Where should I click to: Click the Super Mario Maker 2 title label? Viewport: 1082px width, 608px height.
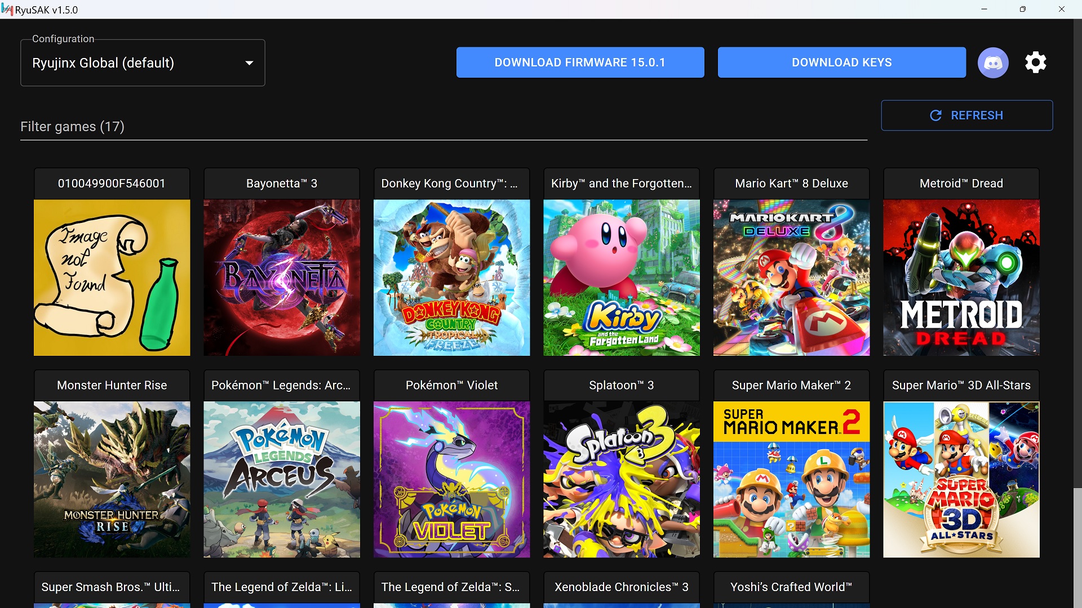tap(791, 386)
